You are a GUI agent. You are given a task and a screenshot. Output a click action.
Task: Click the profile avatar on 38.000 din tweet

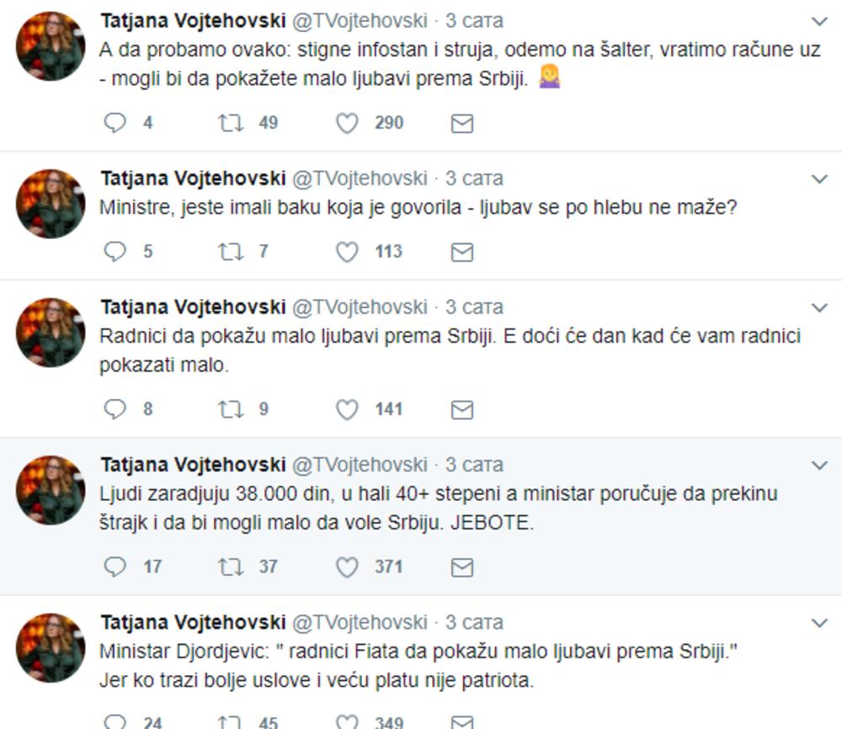(51, 490)
